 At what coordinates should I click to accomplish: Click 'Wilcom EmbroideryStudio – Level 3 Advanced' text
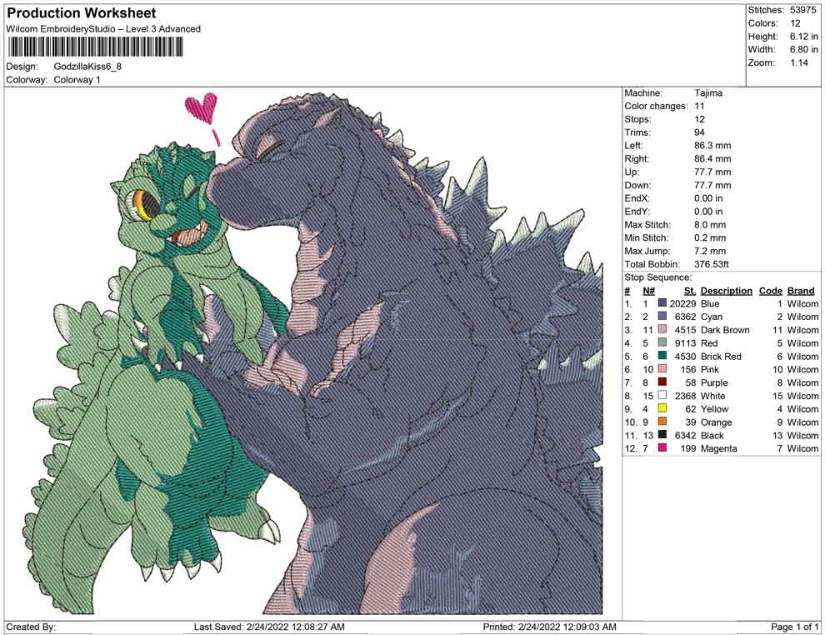click(x=103, y=29)
